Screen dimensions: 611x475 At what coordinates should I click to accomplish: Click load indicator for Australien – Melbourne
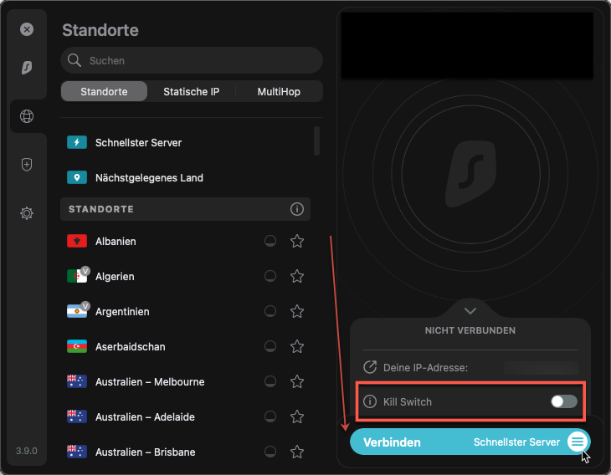tap(270, 381)
